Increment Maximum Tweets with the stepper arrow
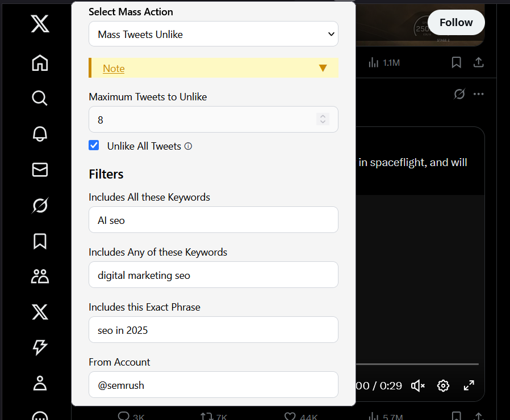This screenshot has height=420, width=510. pyautogui.click(x=323, y=117)
